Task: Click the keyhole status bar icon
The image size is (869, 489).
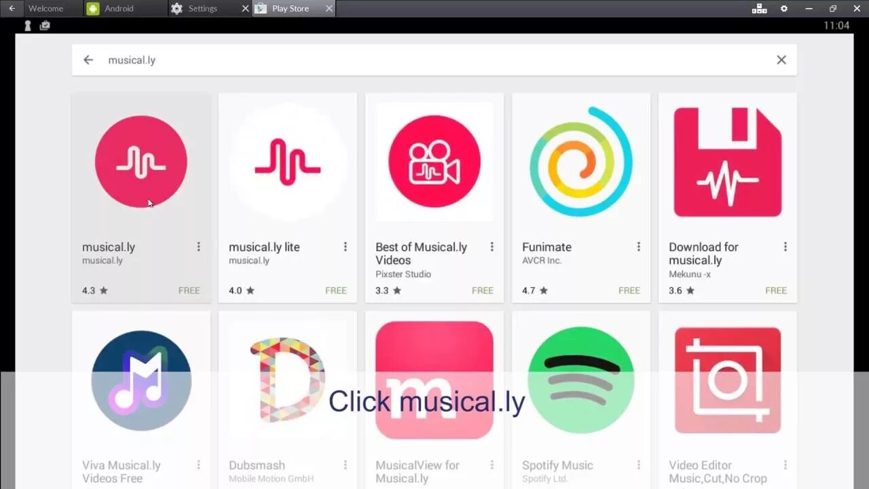Action: click(x=28, y=26)
